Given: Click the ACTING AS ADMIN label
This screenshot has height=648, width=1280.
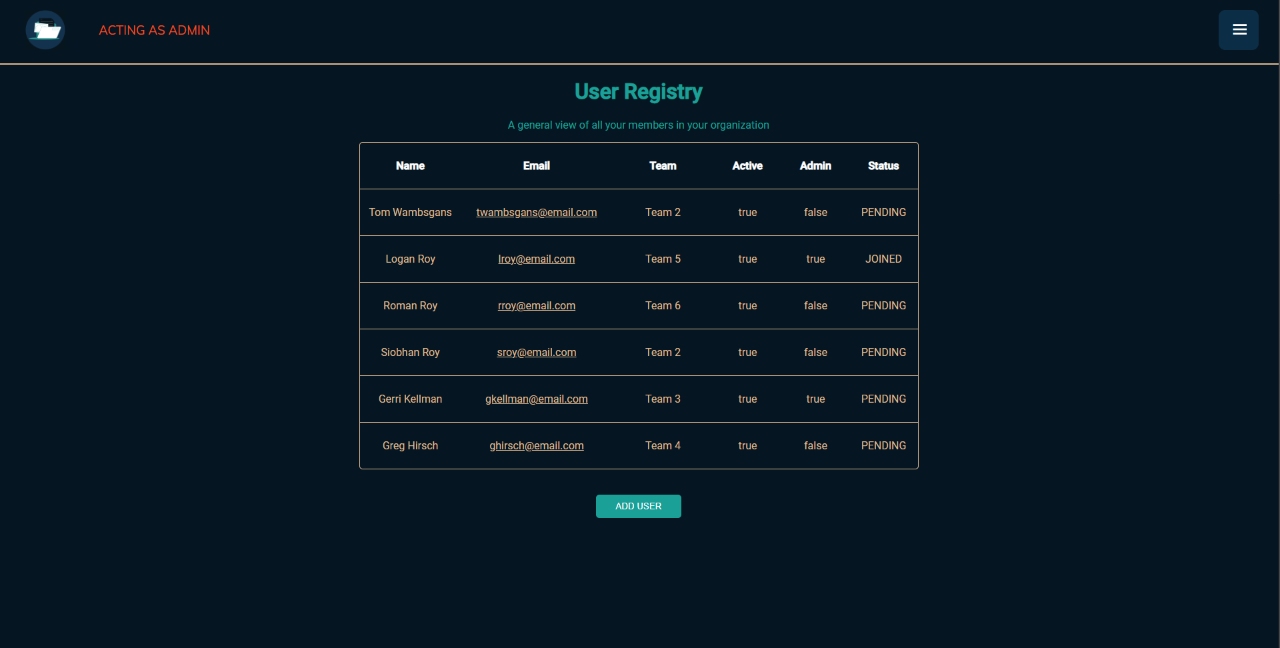Looking at the screenshot, I should (x=154, y=30).
